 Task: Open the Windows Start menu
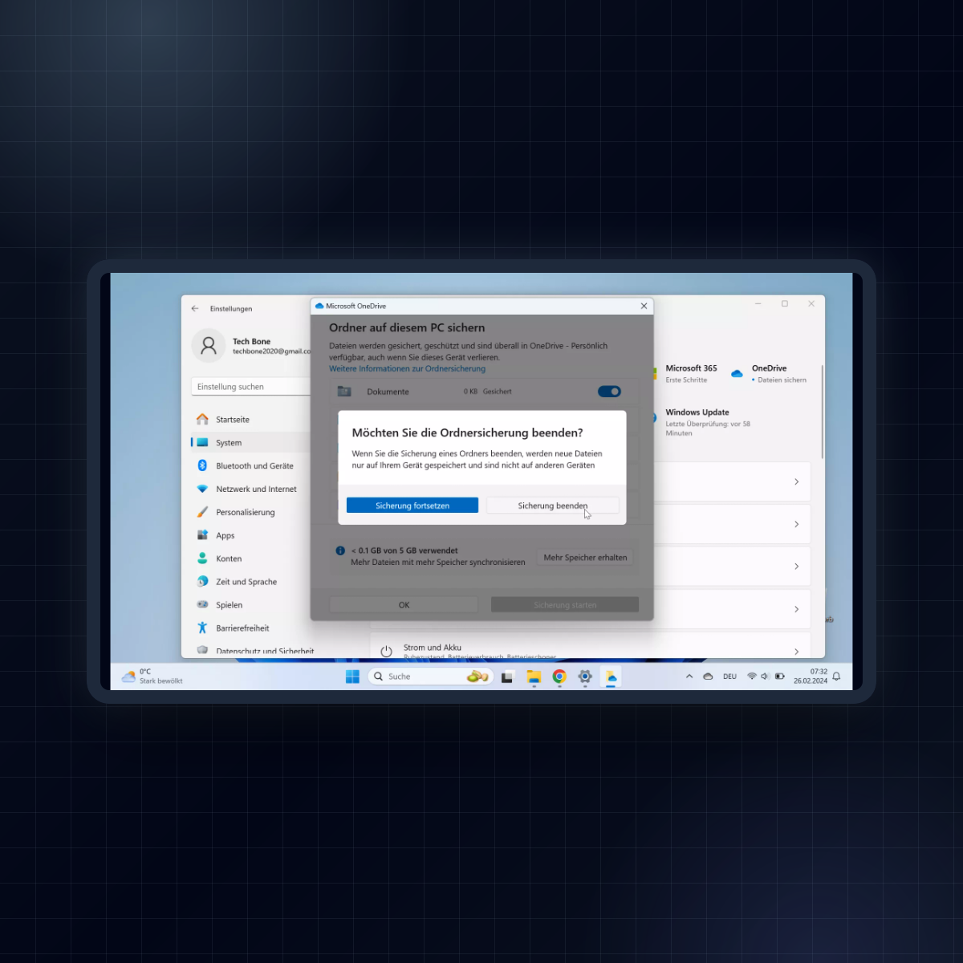click(352, 677)
